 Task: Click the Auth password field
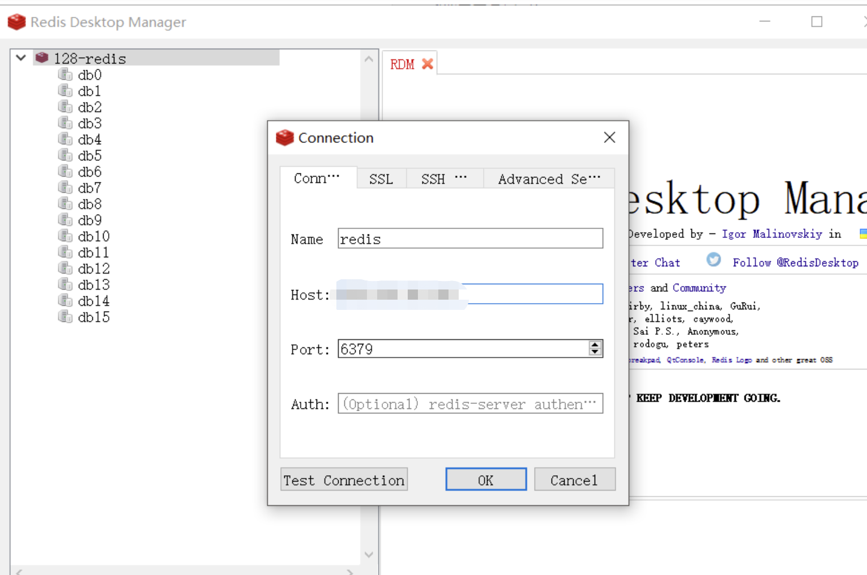click(470, 403)
